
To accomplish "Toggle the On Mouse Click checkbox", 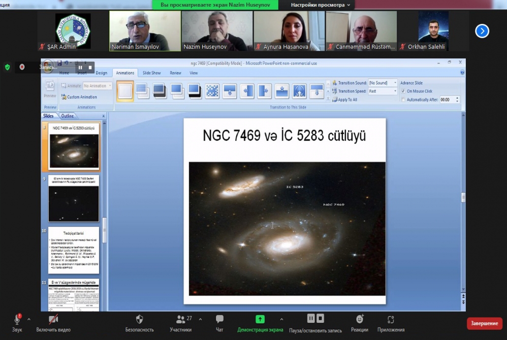I will tap(403, 91).
